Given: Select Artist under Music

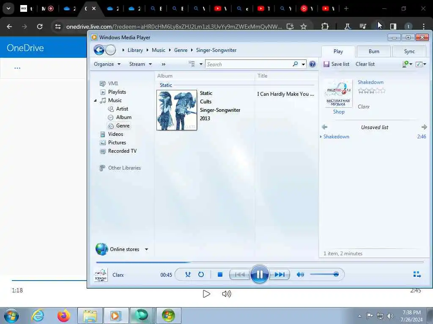Looking at the screenshot, I should [x=122, y=109].
